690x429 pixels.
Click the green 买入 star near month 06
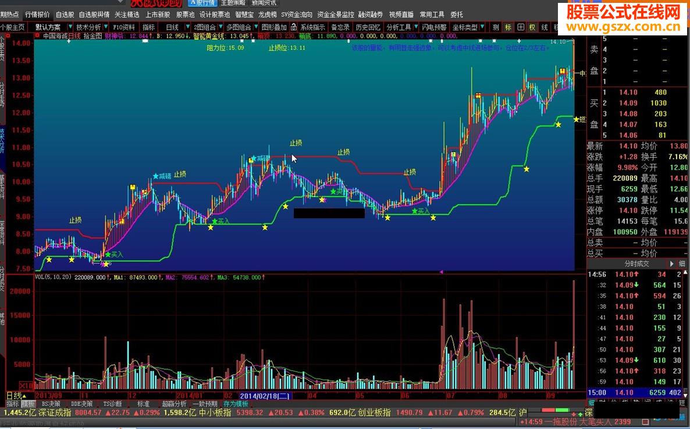coord(415,211)
